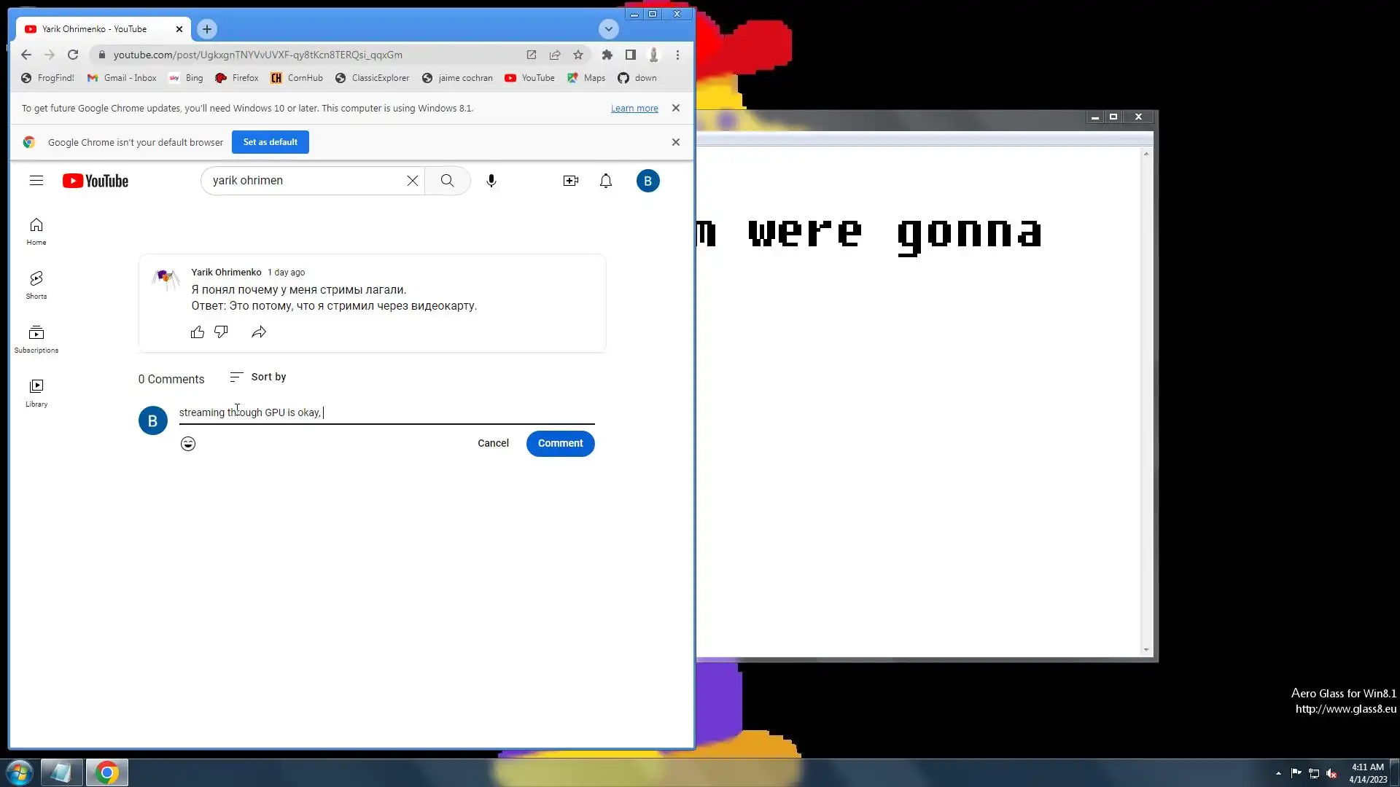Open Subscriptions in sidebar

tap(36, 338)
